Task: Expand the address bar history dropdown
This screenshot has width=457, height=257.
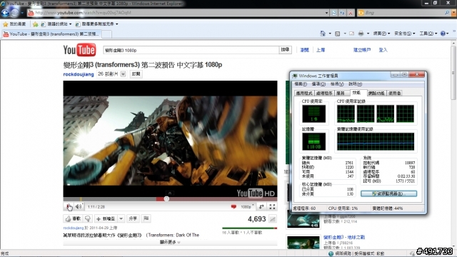Action: (327, 13)
